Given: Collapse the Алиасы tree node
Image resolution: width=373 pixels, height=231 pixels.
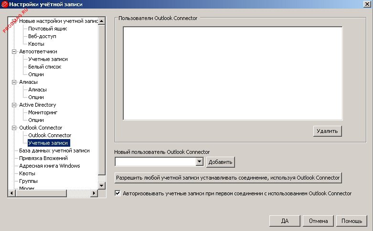Looking at the screenshot, I should click(14, 82).
